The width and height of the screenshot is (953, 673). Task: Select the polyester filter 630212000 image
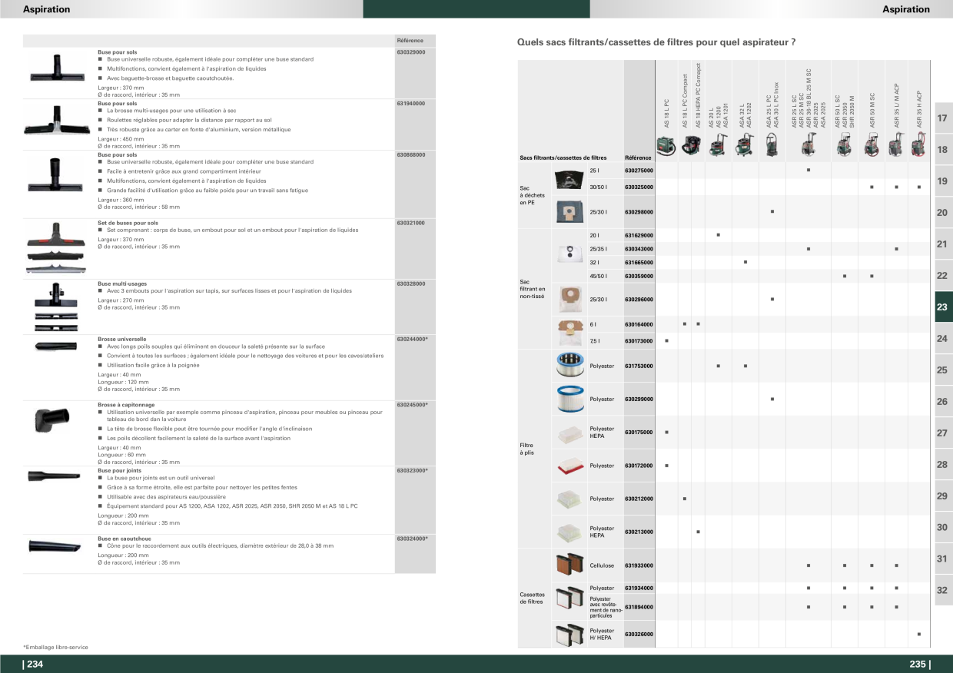pyautogui.click(x=569, y=499)
